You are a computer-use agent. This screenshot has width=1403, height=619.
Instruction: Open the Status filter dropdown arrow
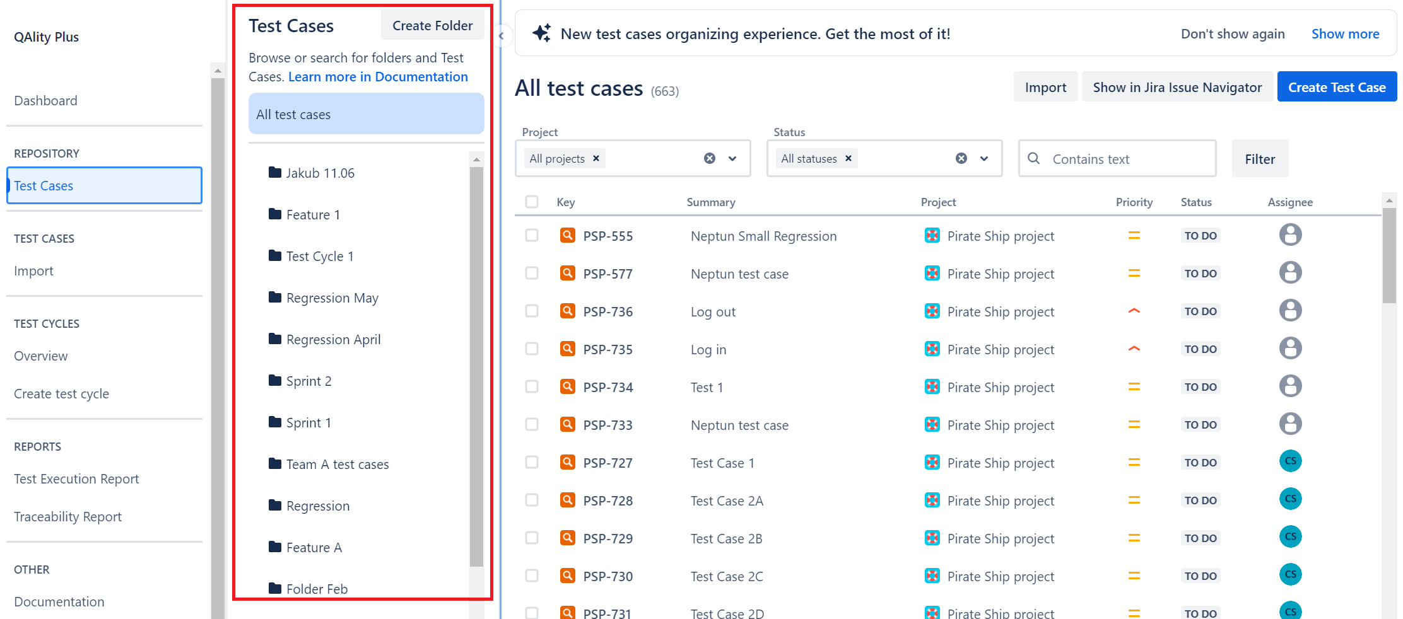(984, 158)
